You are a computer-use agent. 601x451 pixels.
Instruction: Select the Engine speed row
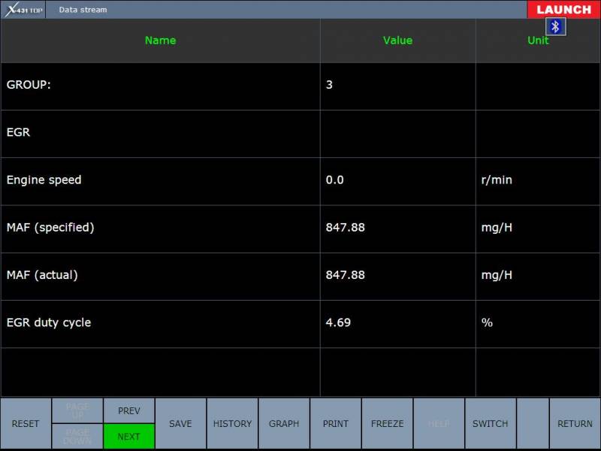point(160,180)
